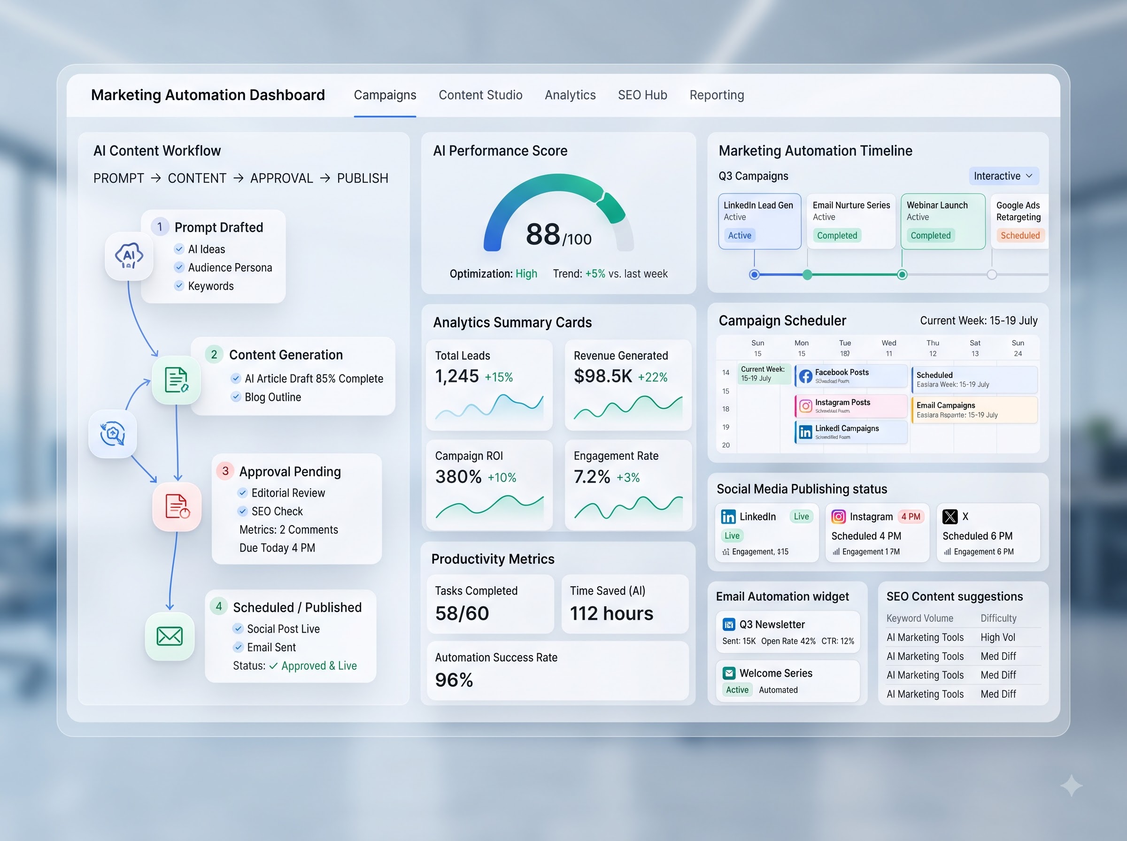This screenshot has height=841, width=1127.
Task: Open the SEO Hub tab
Action: (x=642, y=95)
